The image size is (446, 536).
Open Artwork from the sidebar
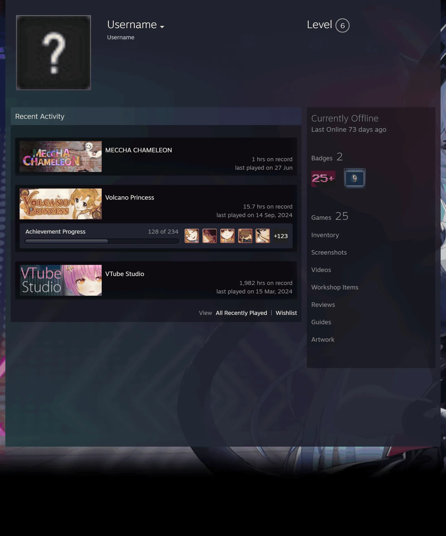(323, 340)
